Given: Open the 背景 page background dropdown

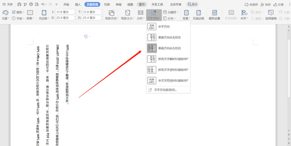Looking at the screenshot, I should pyautogui.click(x=186, y=15).
